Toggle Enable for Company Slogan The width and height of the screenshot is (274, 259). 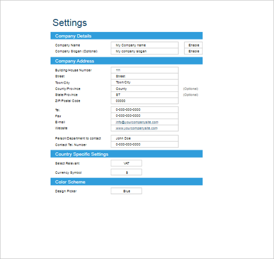194,52
